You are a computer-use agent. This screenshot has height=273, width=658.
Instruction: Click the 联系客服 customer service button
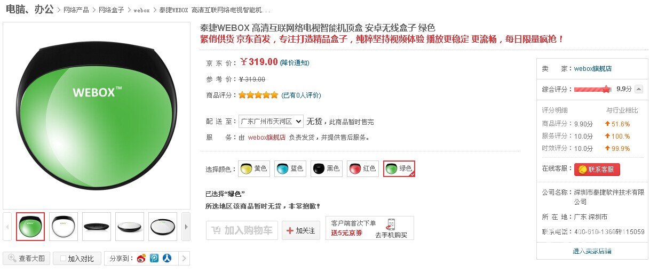(x=597, y=170)
